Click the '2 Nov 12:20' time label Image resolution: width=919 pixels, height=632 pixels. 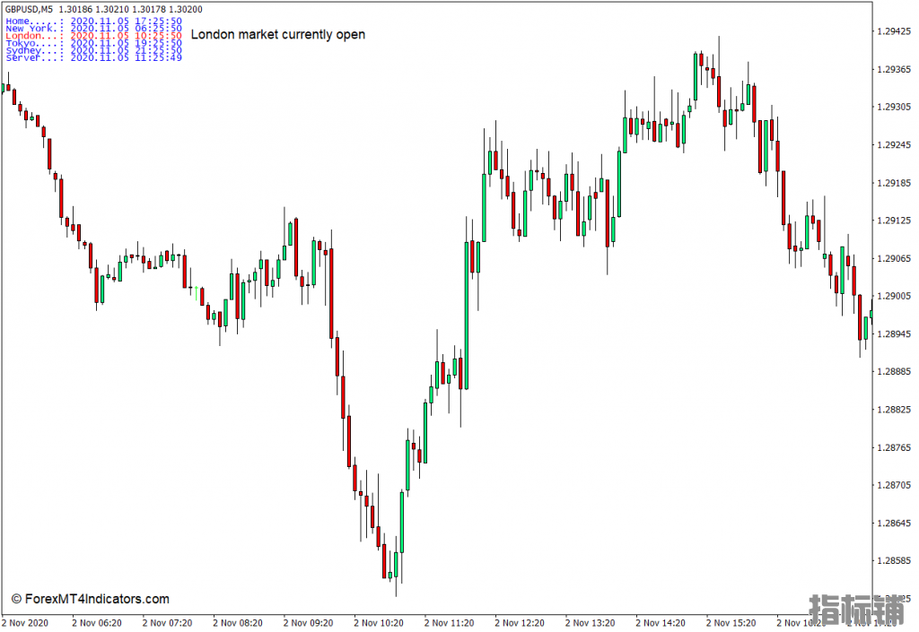coord(520,623)
